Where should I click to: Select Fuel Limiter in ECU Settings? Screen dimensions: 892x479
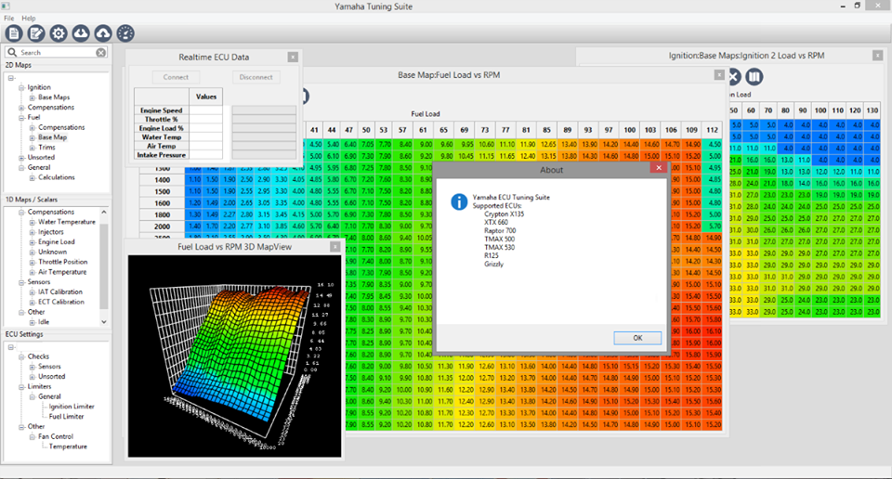pos(66,417)
